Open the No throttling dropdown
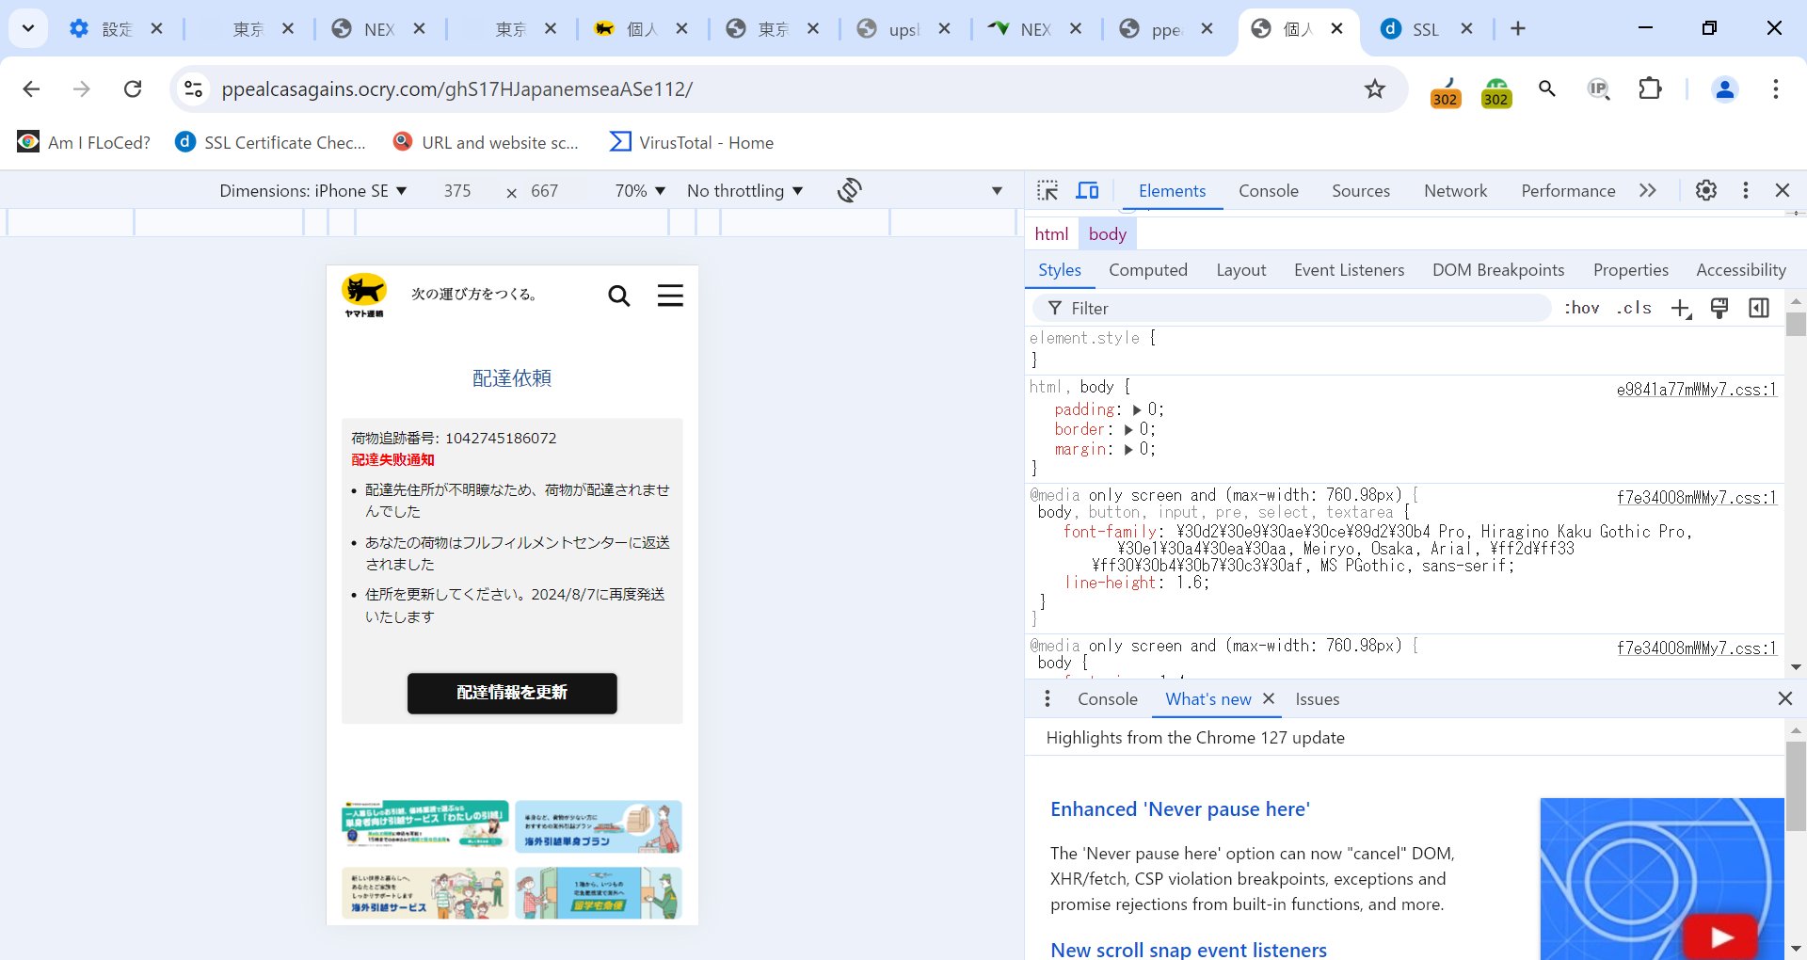This screenshot has height=960, width=1807. (x=744, y=191)
